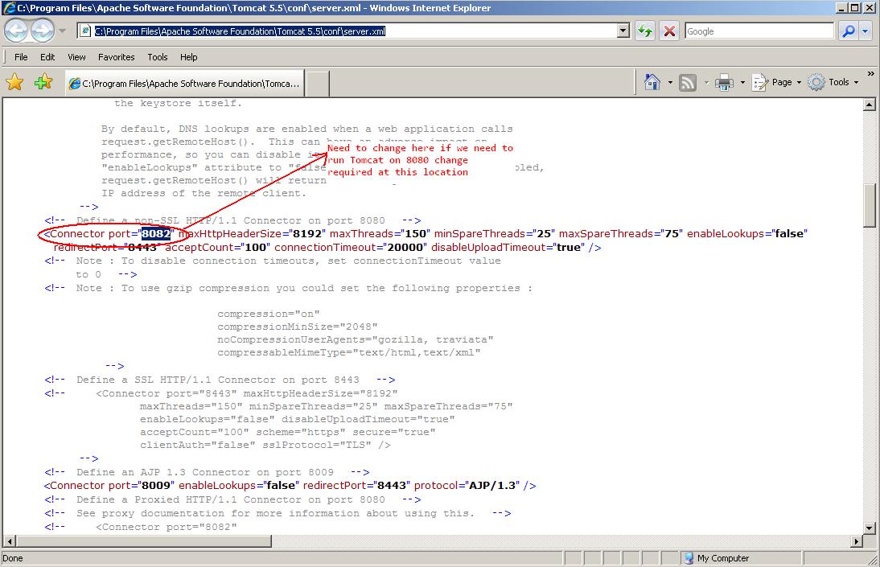The image size is (880, 567).
Task: Click the page icon in address bar
Action: tap(85, 31)
